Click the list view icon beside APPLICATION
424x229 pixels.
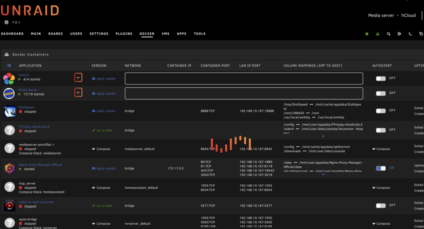coord(9,65)
